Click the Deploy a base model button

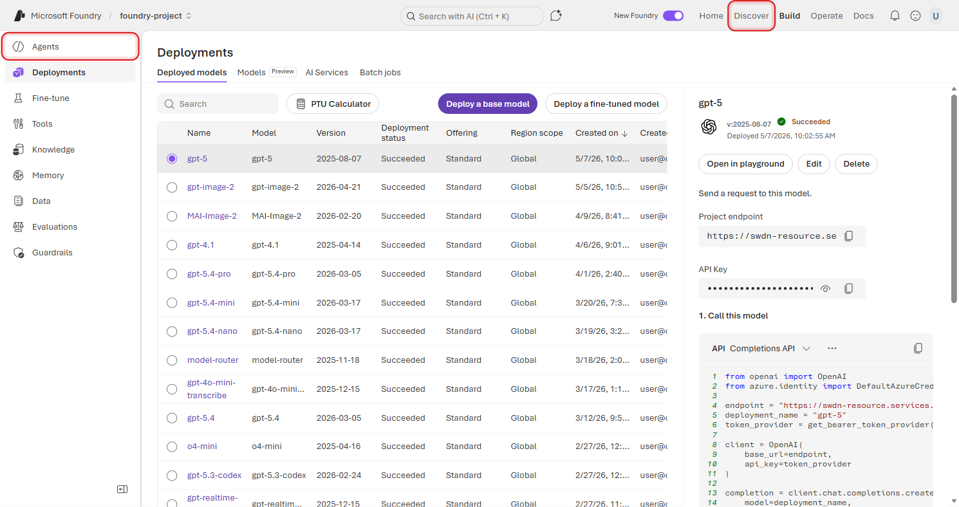coord(488,104)
